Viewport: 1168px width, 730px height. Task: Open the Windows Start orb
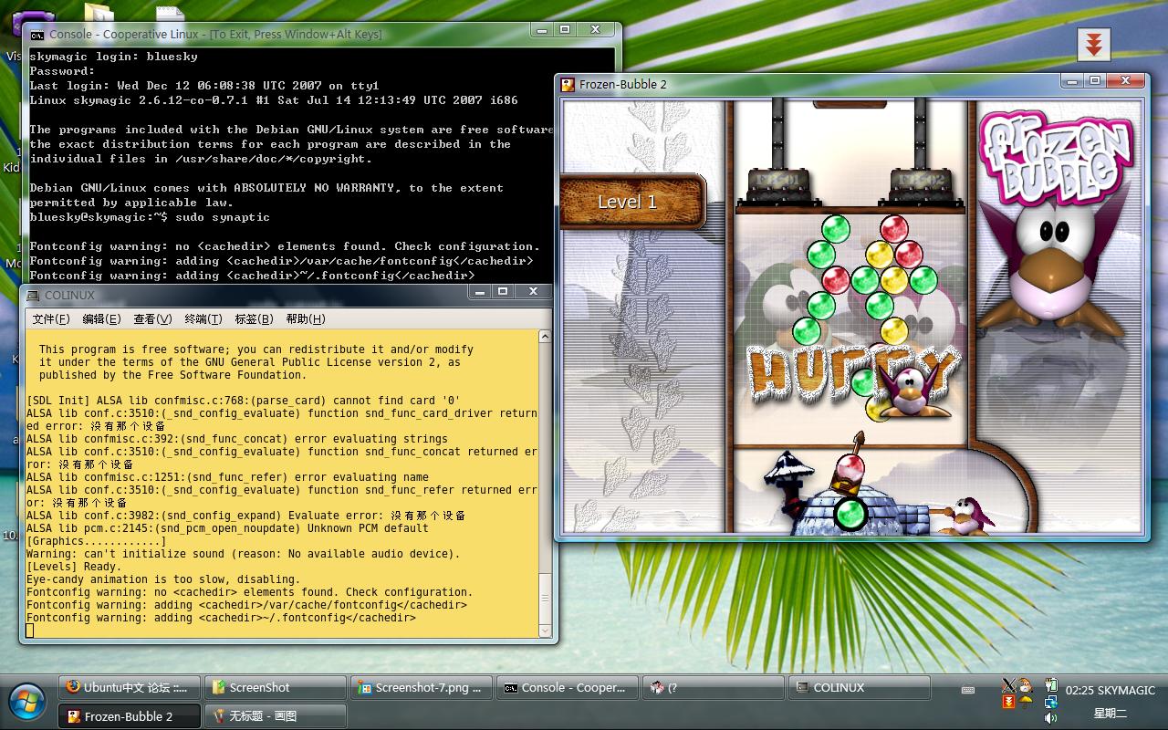pyautogui.click(x=27, y=702)
